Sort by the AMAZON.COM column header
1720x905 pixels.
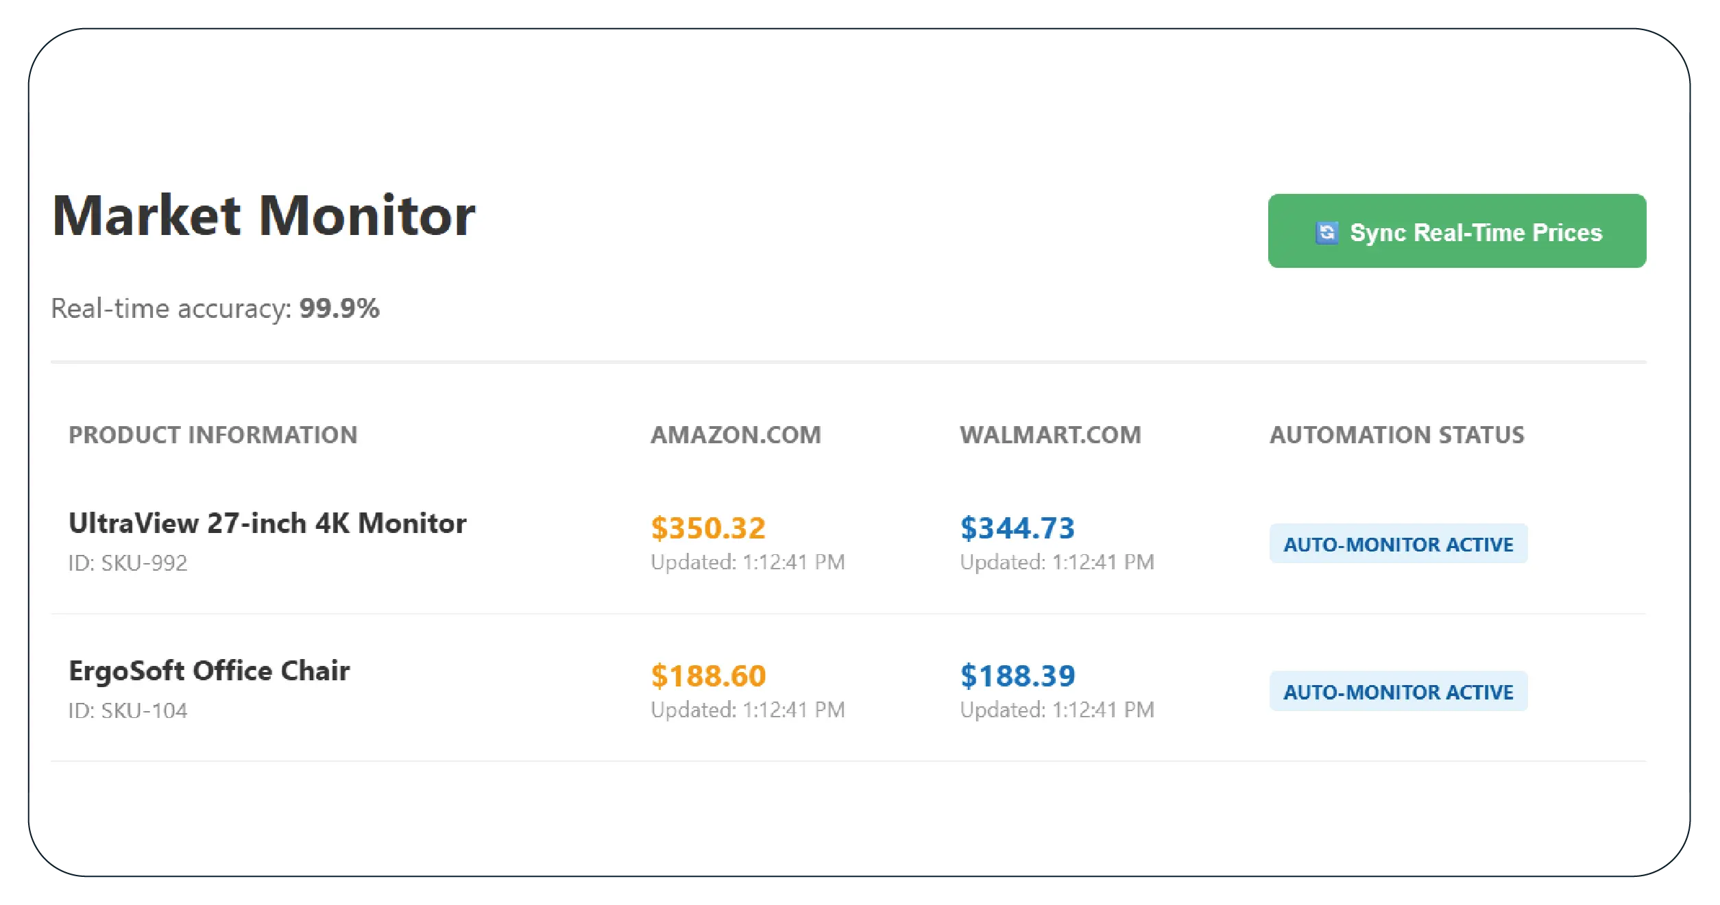736,434
